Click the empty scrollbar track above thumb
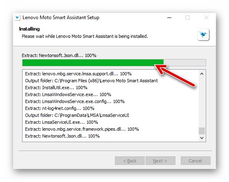 point(202,102)
